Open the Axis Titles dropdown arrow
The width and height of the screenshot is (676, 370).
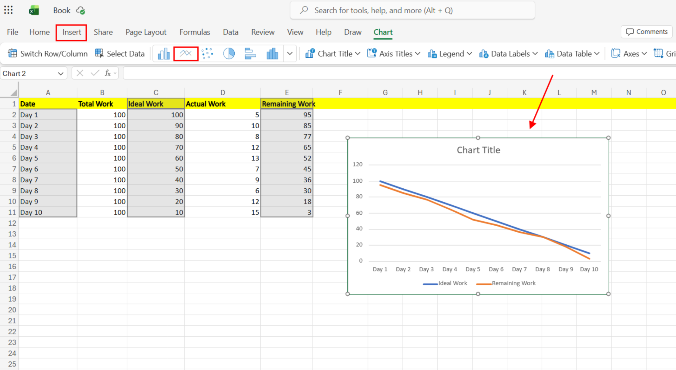click(418, 54)
